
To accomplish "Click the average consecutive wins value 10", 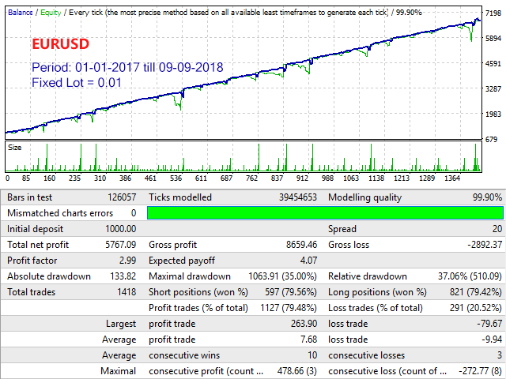I will tap(312, 355).
